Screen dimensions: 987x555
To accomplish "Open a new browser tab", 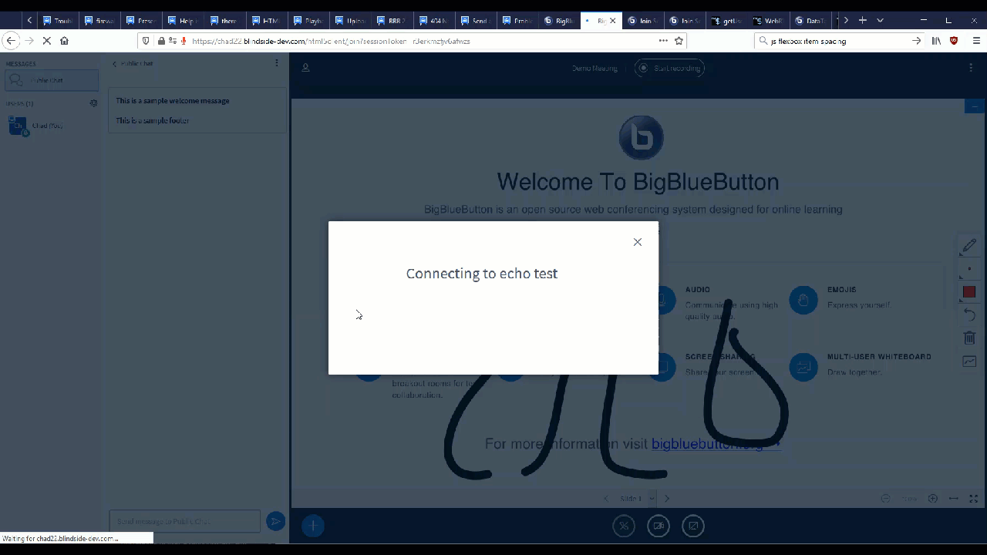I will 863,20.
